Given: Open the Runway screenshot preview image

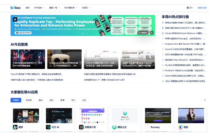Looking at the screenshot, I should click(x=158, y=116).
